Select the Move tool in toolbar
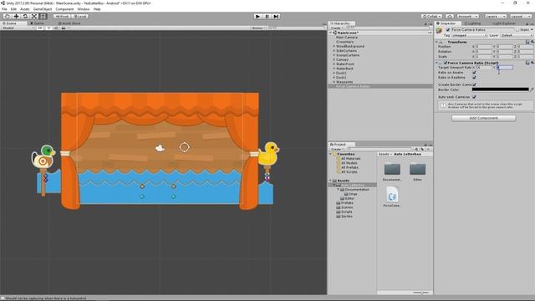The height and width of the screenshot is (301, 535). click(16, 17)
